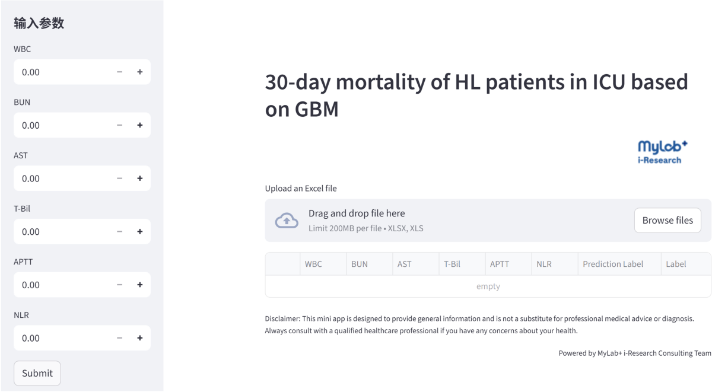Decrease the WBC value with minus
Screen dimensions: 712x392
[120, 72]
